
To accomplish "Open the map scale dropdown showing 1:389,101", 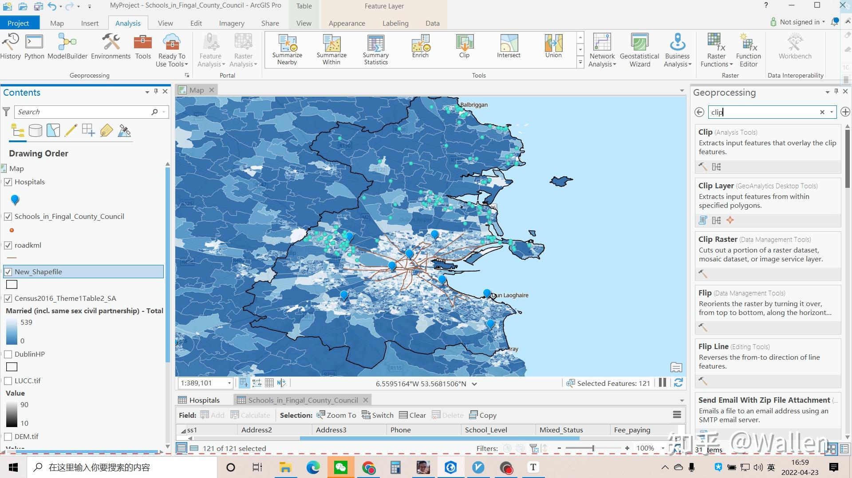I will [229, 383].
